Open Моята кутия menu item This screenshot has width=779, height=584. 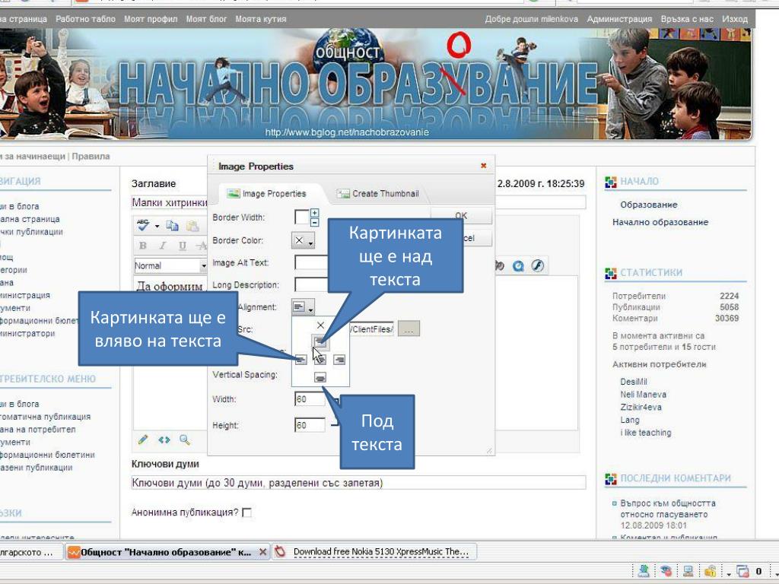(x=261, y=19)
